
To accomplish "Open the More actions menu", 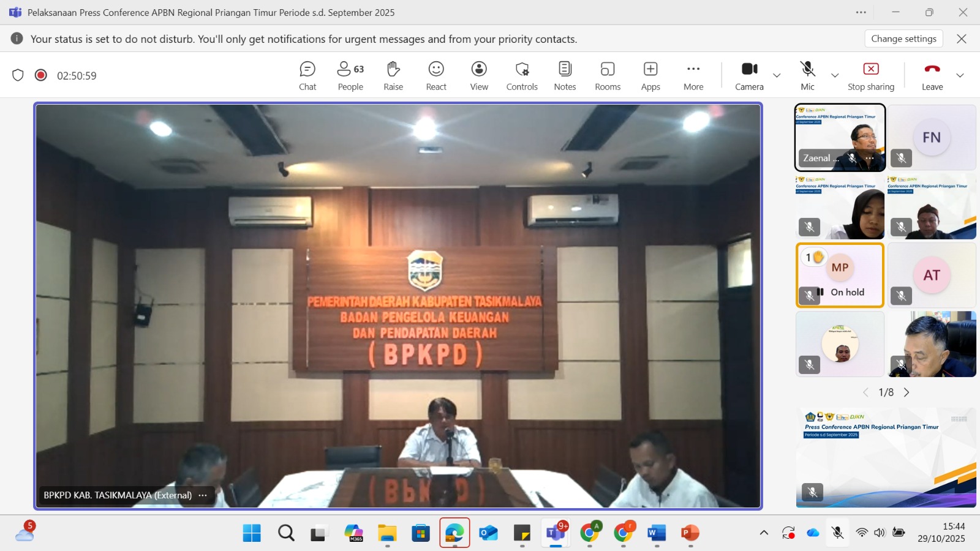I will coord(693,76).
